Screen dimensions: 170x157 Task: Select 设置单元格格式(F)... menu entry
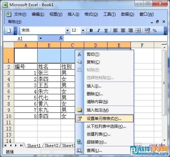[104, 118]
